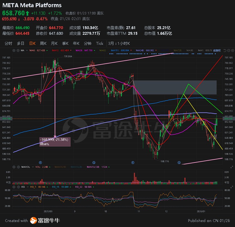Select the 分时 intraday tab

tap(8, 44)
